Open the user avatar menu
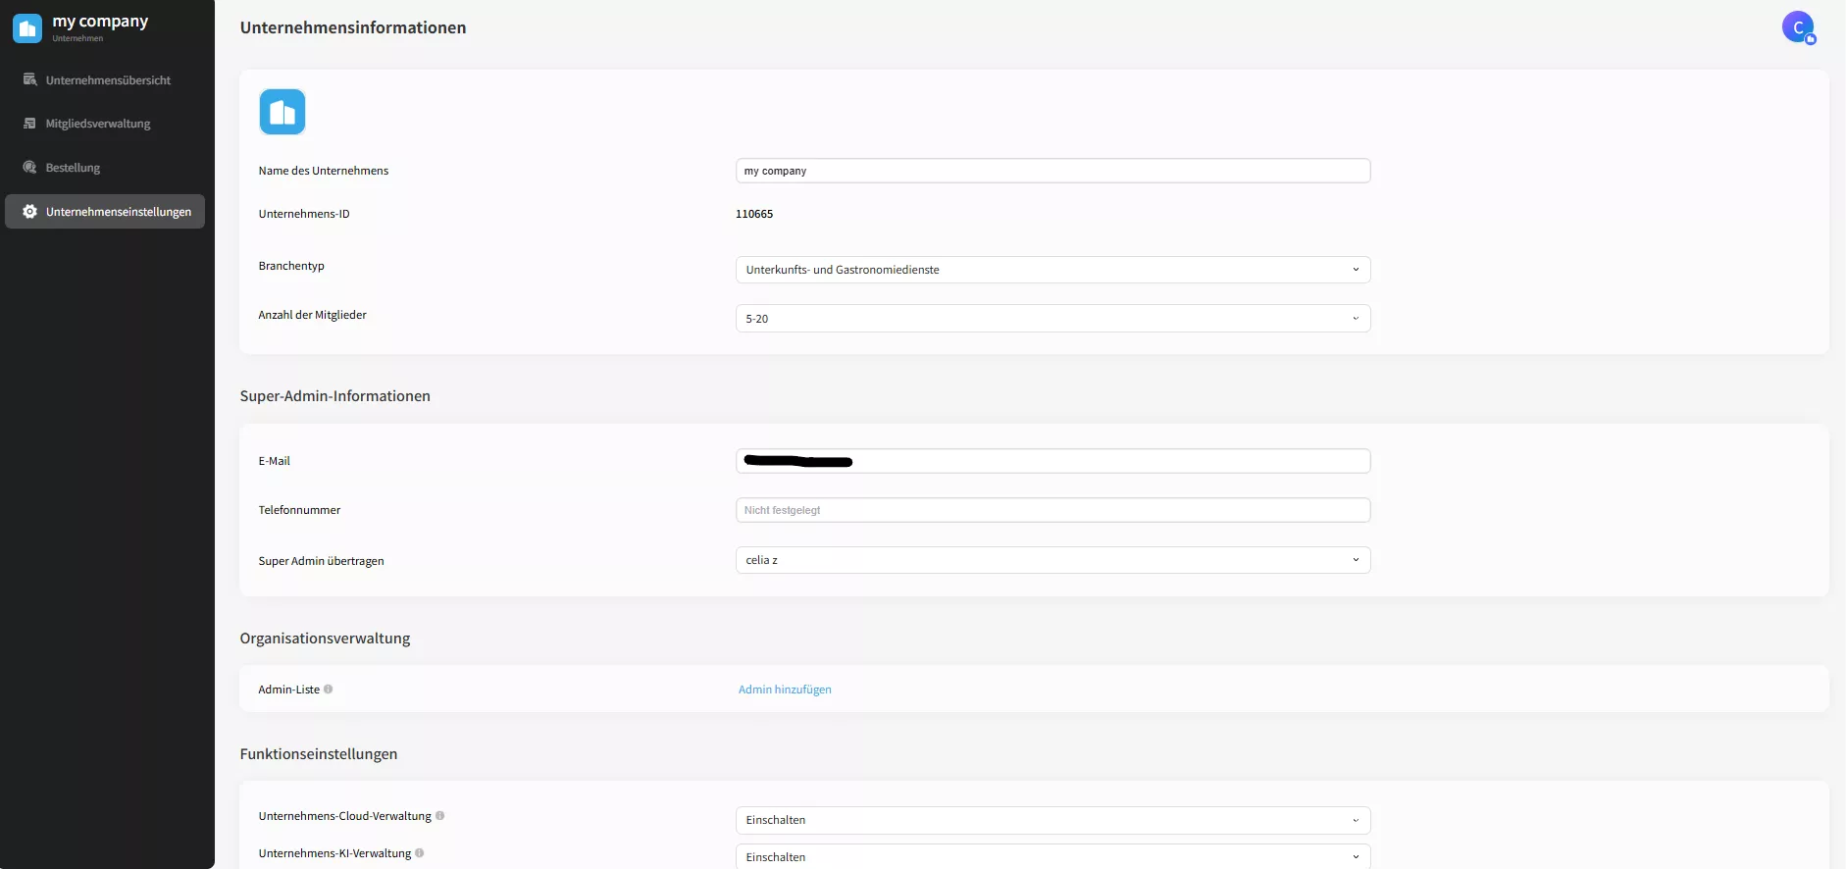 (1798, 27)
